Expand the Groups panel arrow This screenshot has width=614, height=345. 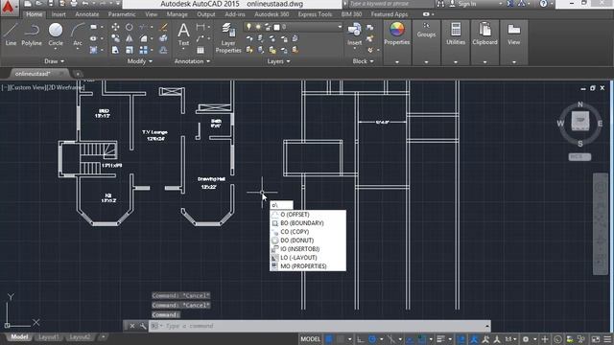pyautogui.click(x=426, y=61)
